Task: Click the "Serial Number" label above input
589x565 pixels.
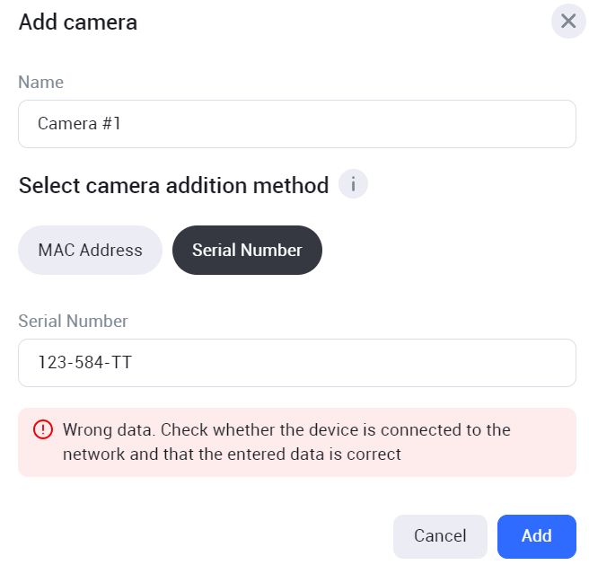Action: (x=74, y=322)
